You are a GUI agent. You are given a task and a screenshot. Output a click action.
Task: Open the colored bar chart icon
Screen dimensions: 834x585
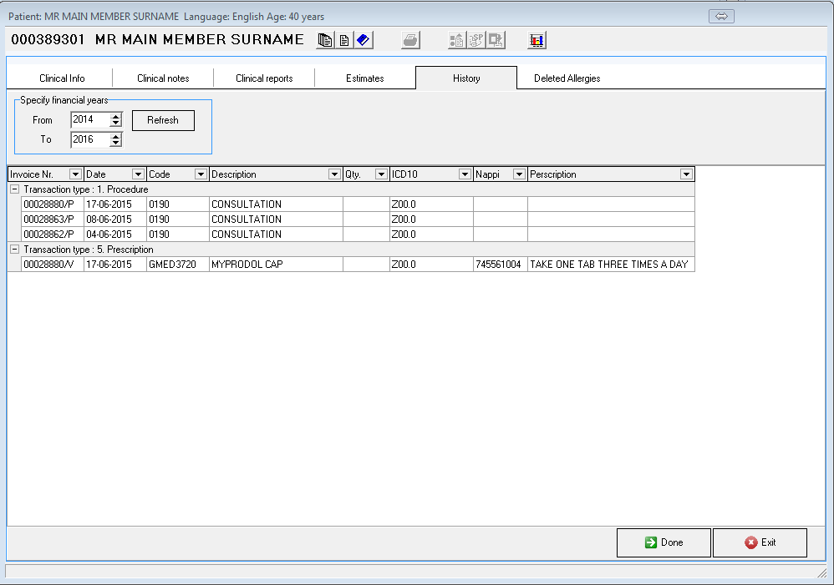click(x=537, y=40)
